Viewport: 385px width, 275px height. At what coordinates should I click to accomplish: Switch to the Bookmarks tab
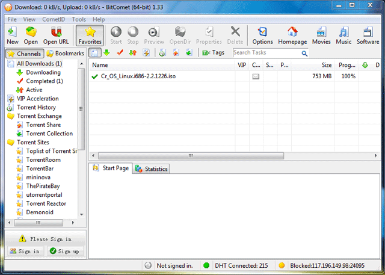pyautogui.click(x=66, y=54)
